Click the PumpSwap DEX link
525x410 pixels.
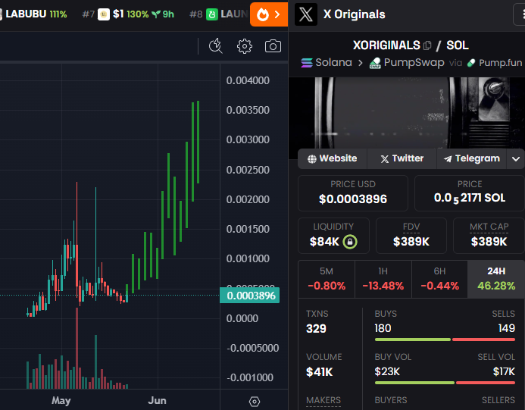click(x=407, y=63)
